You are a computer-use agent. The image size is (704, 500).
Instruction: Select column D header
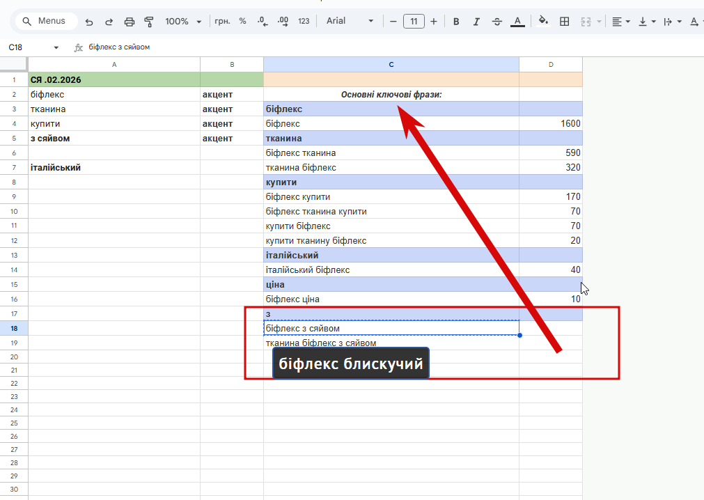click(x=551, y=65)
